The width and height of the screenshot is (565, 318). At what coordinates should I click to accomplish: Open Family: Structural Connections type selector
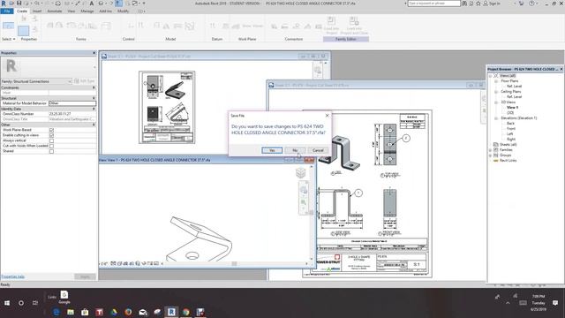[36, 81]
